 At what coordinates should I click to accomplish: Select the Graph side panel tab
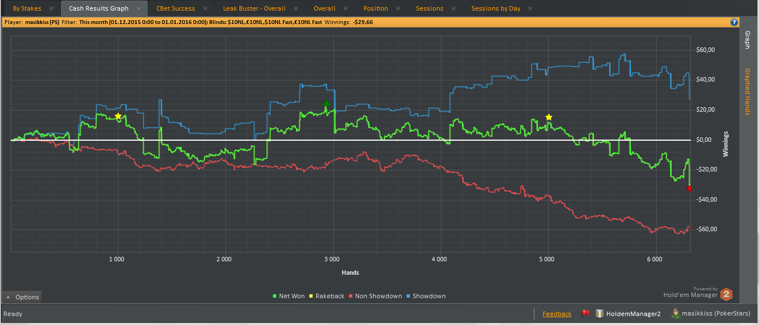[x=746, y=40]
